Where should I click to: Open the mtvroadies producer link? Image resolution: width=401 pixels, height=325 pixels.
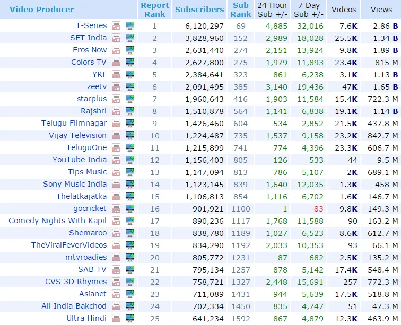click(x=86, y=257)
